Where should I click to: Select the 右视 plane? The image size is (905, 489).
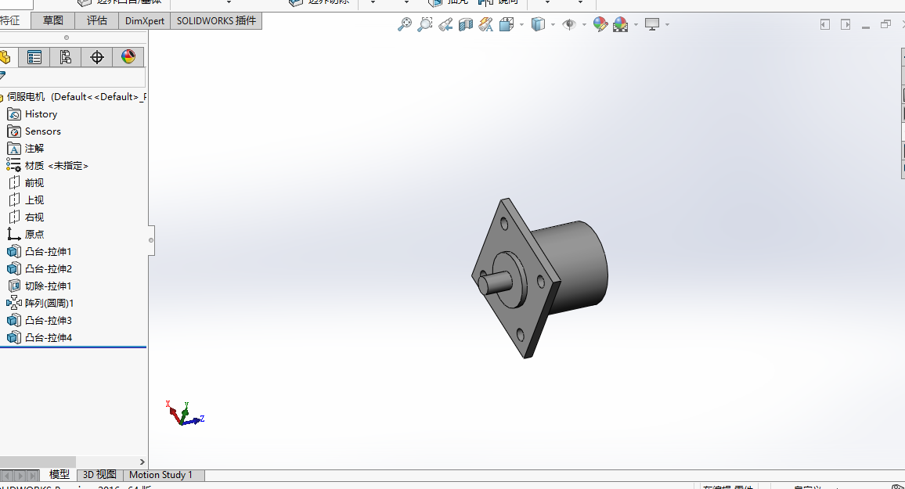pyautogui.click(x=34, y=218)
